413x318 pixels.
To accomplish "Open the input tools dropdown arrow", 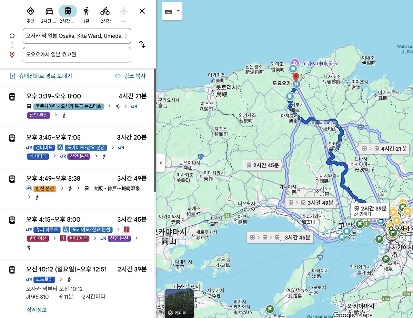I will (x=178, y=11).
